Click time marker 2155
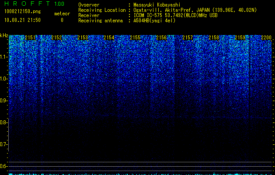Image resolution: width=275 pixels, height=175 pixels. tap(135, 38)
